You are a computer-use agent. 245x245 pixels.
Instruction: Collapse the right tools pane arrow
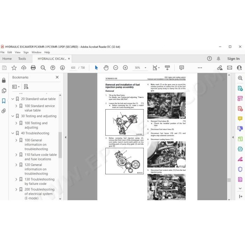coord(233,137)
